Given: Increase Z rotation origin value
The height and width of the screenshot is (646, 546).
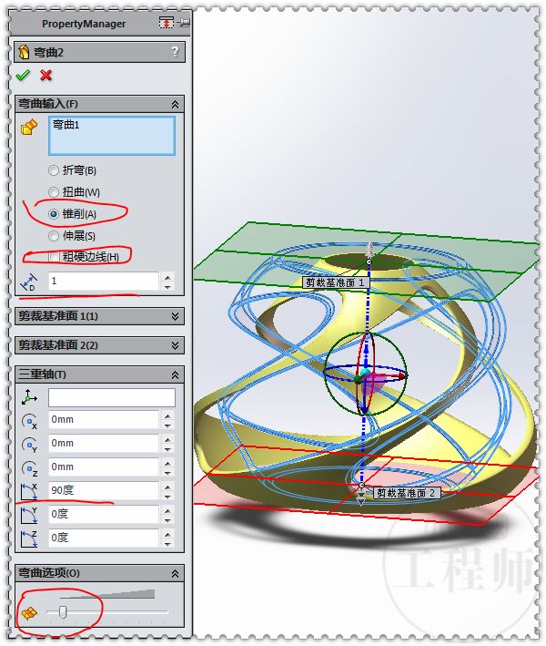Looking at the screenshot, I should coord(167,463).
